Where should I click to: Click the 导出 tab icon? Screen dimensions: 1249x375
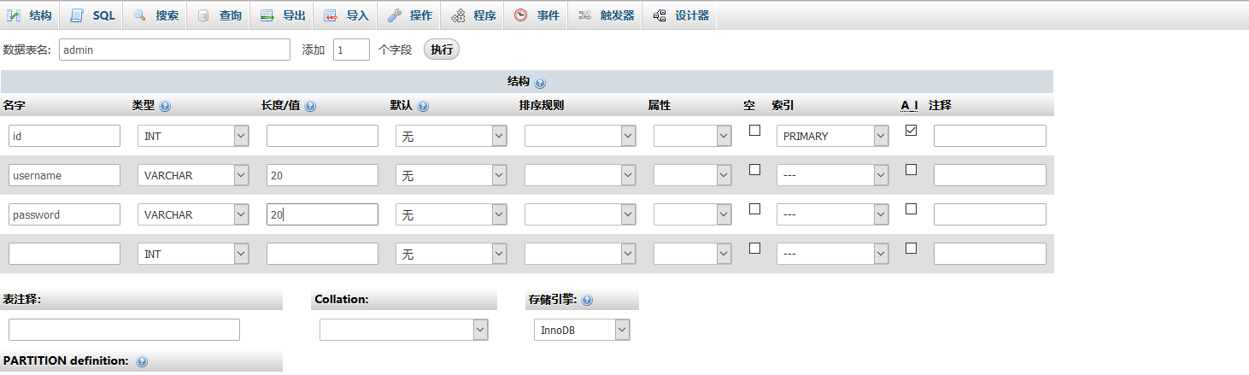pos(267,15)
